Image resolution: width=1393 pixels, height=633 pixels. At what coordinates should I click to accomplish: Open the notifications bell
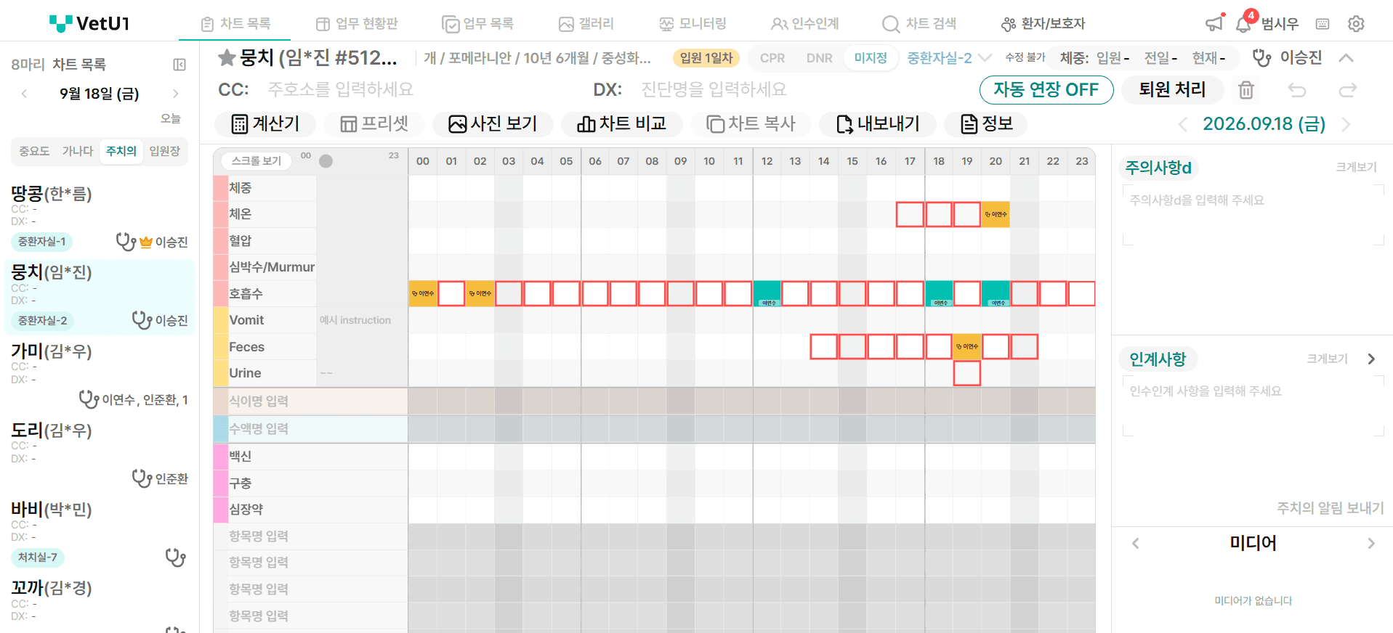point(1243,25)
